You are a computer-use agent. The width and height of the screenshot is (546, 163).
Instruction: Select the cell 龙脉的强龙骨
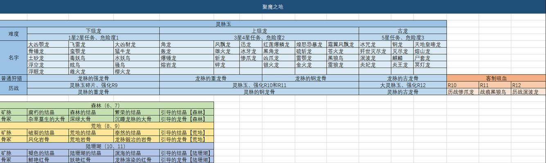(93, 78)
